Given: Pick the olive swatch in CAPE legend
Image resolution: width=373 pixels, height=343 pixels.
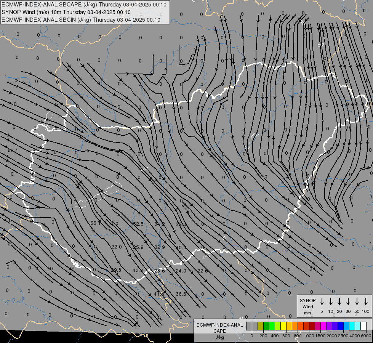Looking at the screenshot, I should [x=261, y=326].
